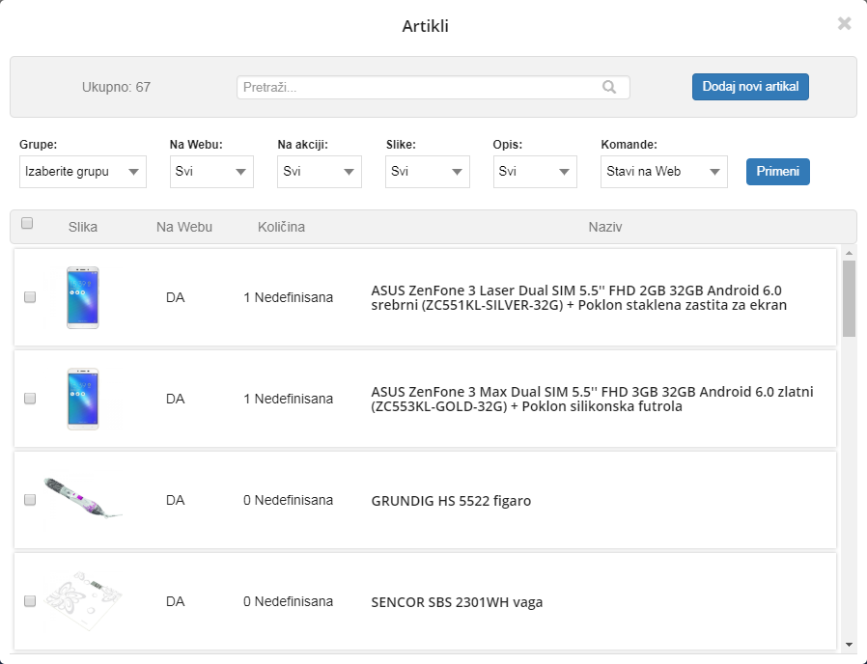
Task: Expand the Opis filter dropdown
Action: point(535,172)
